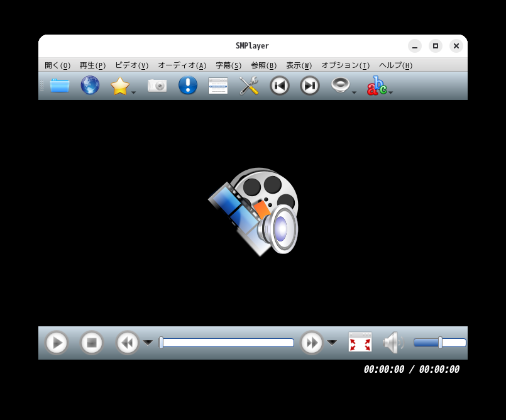Open the ヘルプ(H) menu
The width and height of the screenshot is (506, 420).
point(395,65)
